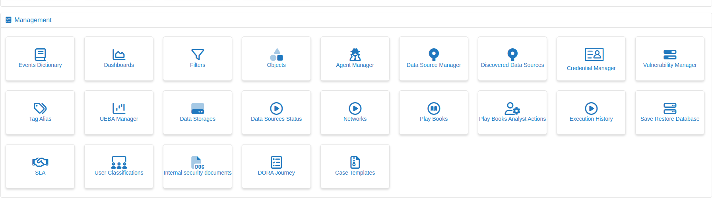Open the Discovered Data Sources tile
714x198 pixels.
(x=512, y=59)
